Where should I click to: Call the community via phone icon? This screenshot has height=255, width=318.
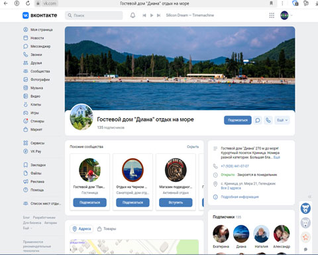point(268,120)
